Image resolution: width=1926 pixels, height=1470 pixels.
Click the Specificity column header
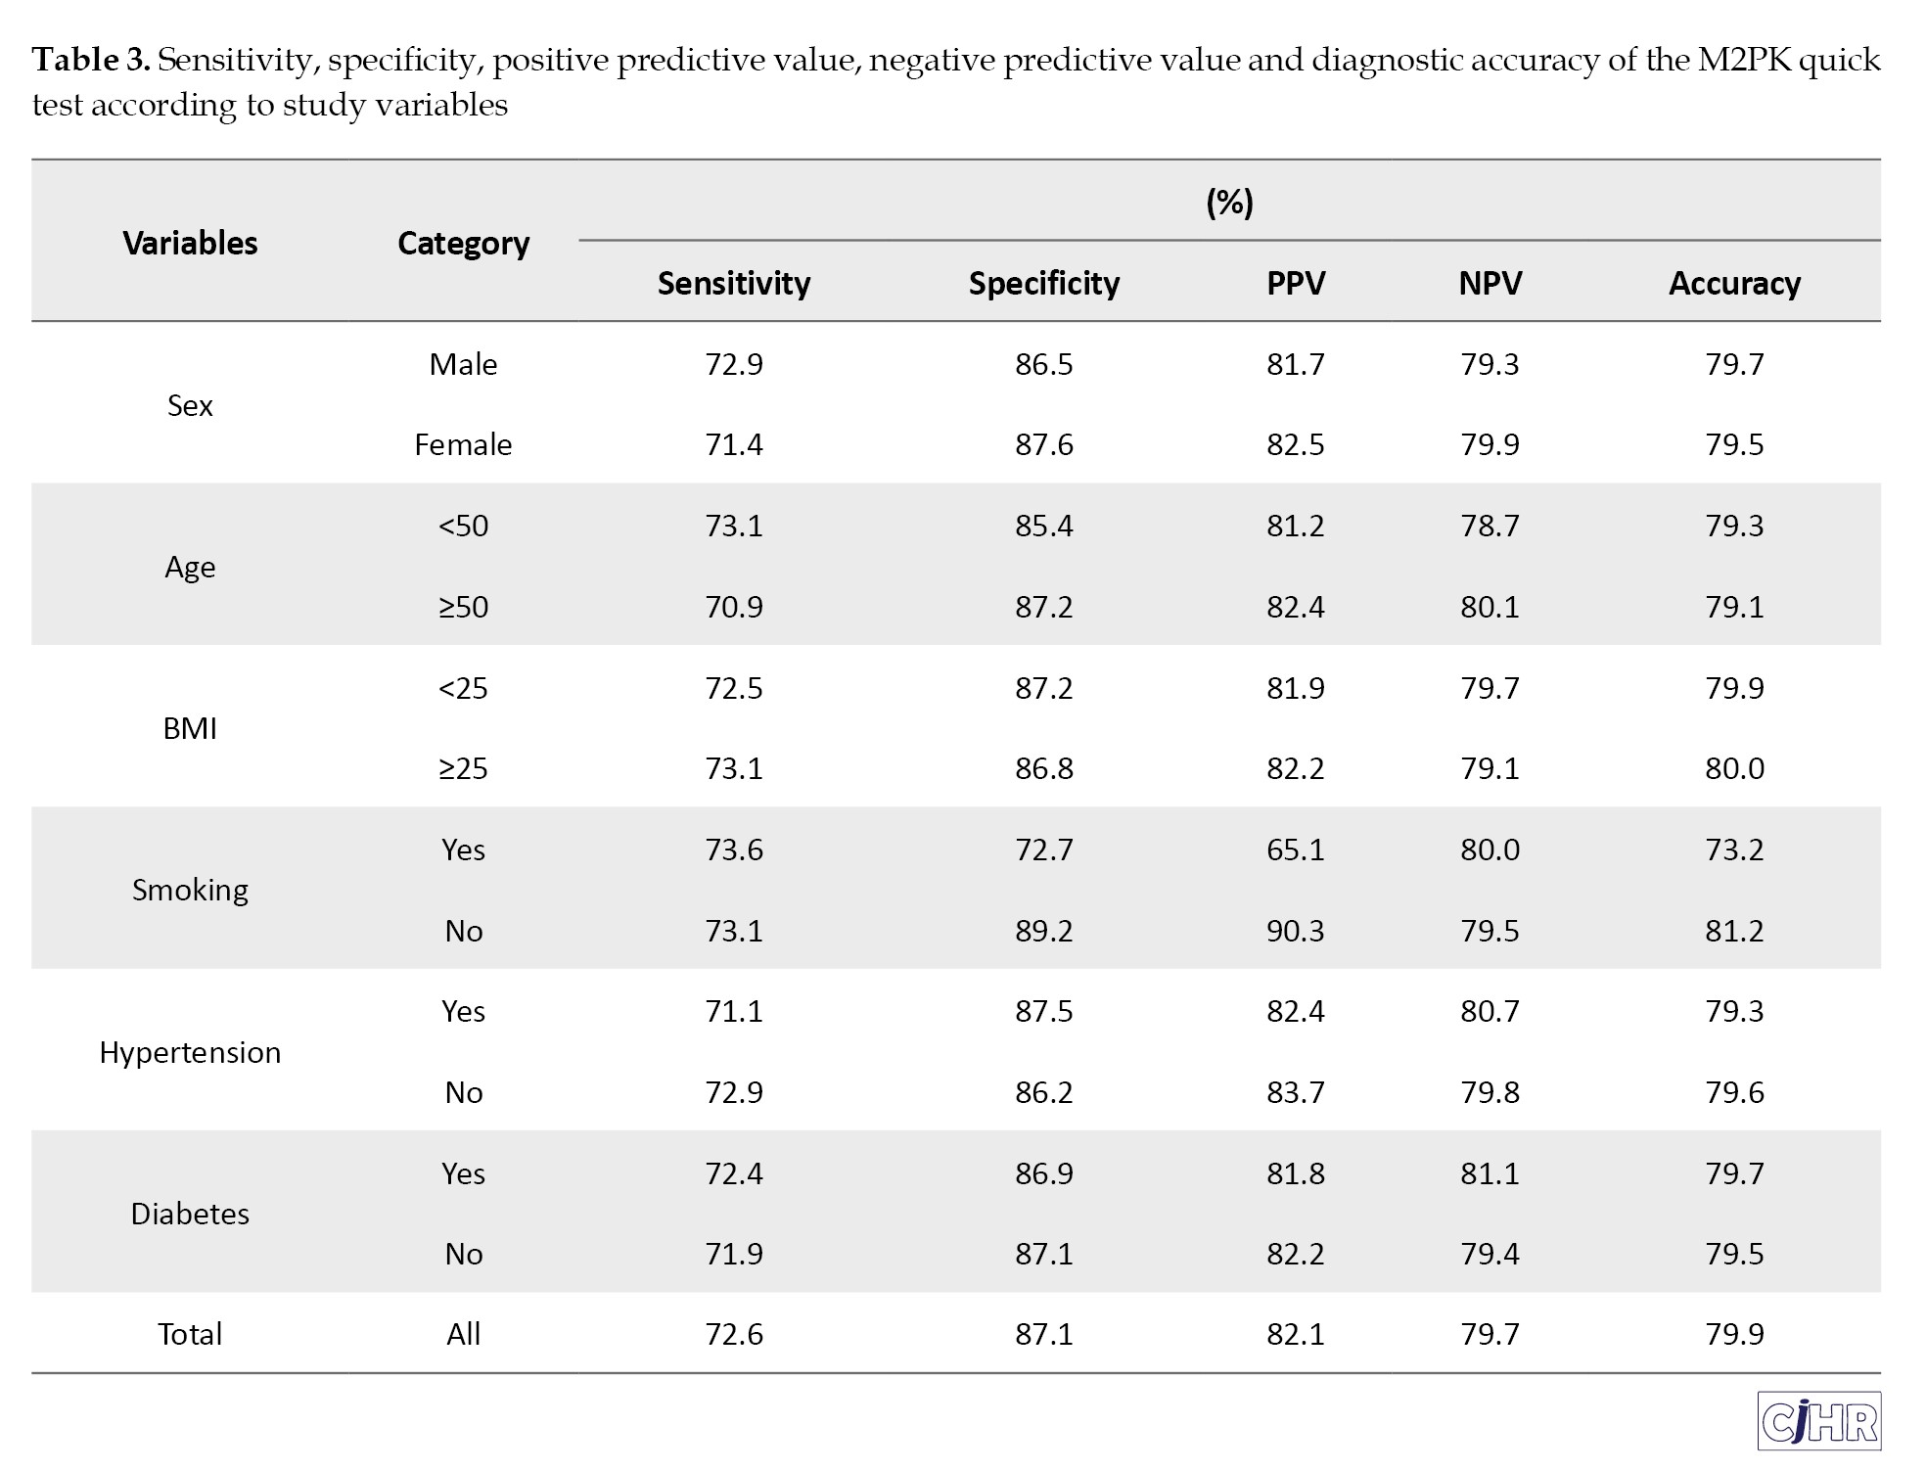tap(1043, 283)
